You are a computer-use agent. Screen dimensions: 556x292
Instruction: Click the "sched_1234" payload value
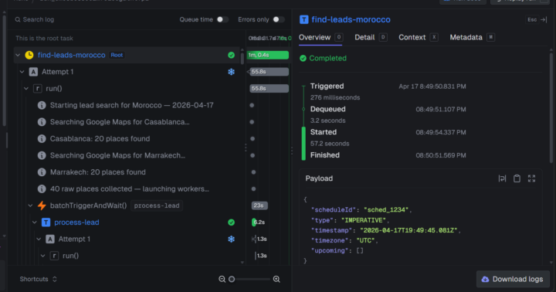coord(386,209)
